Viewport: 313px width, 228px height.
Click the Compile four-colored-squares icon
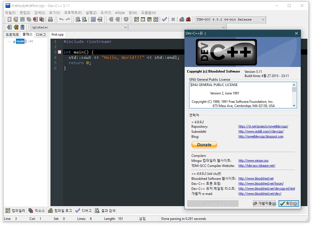[x=136, y=19]
